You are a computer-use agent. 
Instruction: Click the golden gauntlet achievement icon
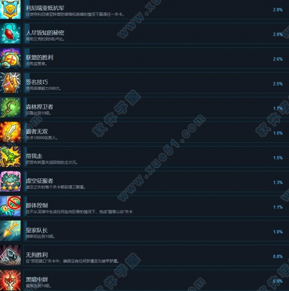click(x=10, y=83)
